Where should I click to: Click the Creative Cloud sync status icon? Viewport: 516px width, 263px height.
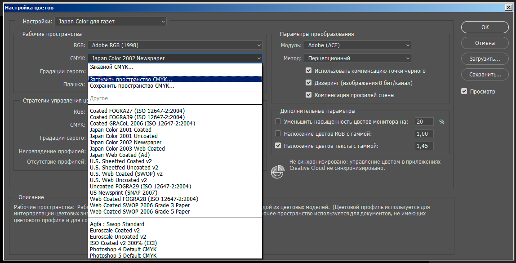point(278,172)
